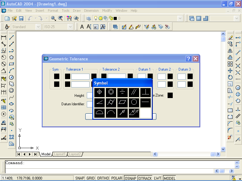
Task: Open the Standard text style dropdown
Action: [38, 27]
